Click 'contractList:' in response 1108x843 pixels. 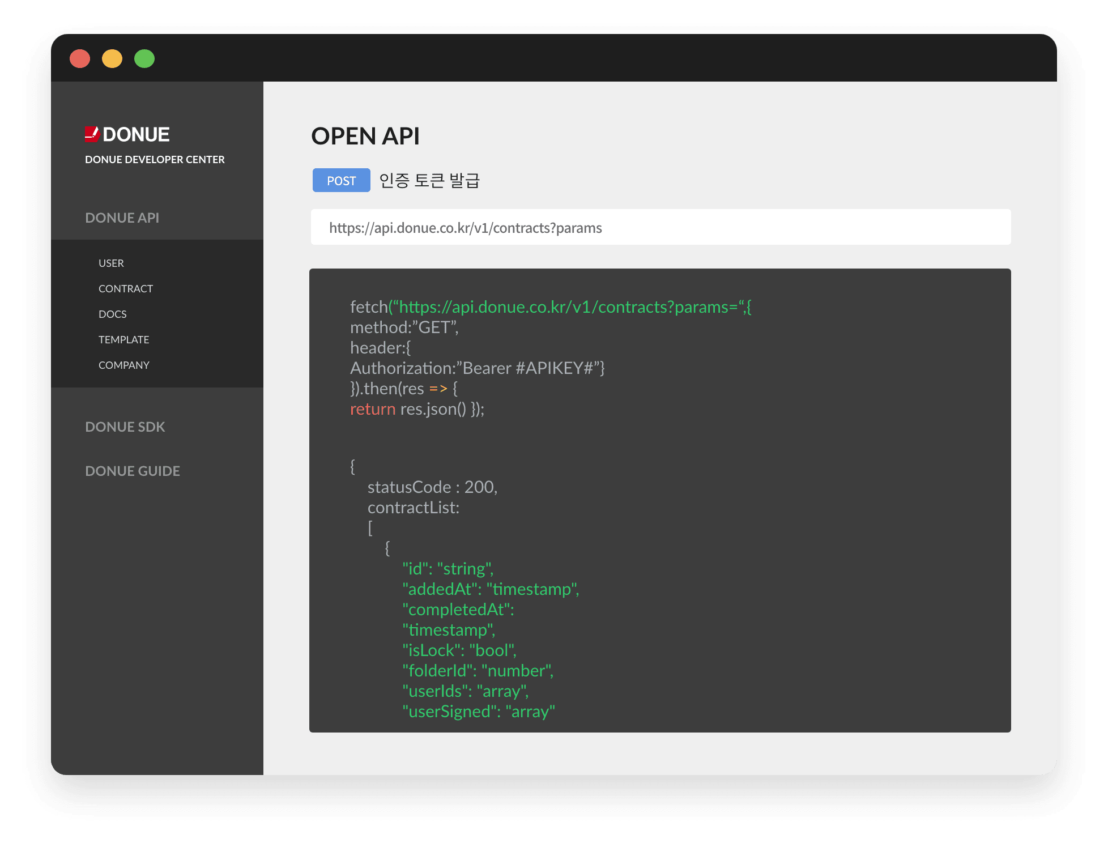pyautogui.click(x=414, y=508)
